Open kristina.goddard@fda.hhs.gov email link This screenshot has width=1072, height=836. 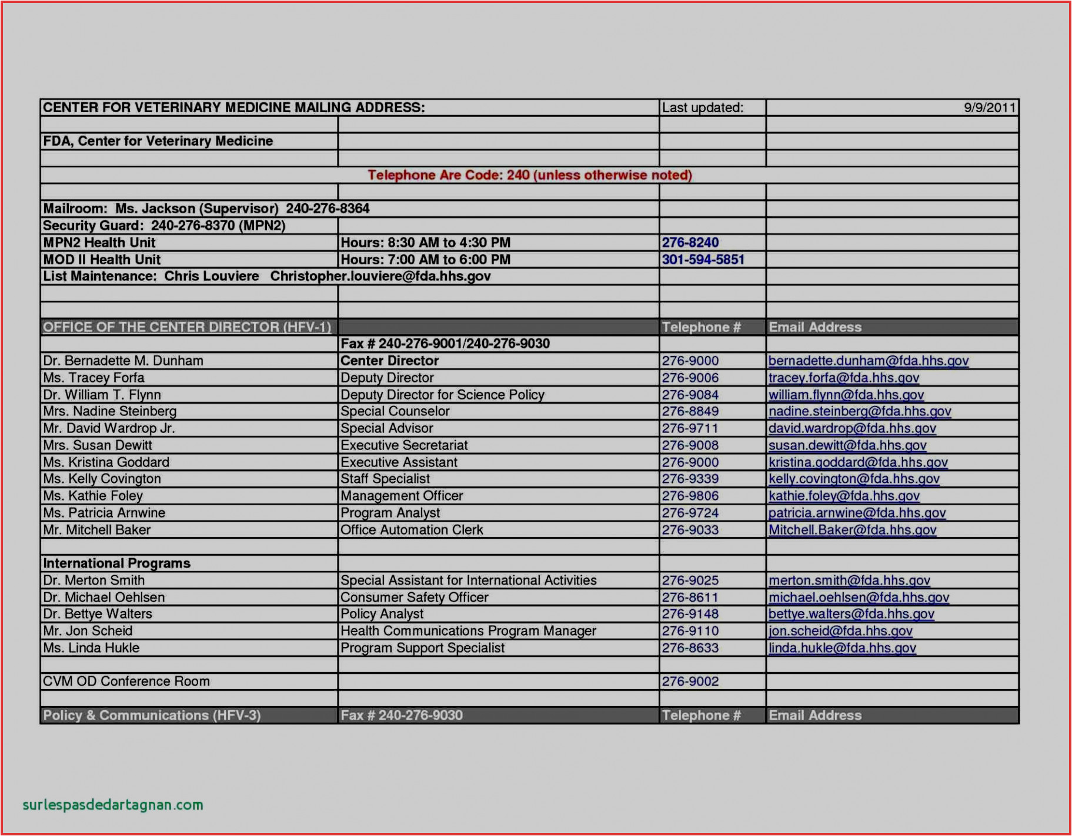(x=857, y=462)
